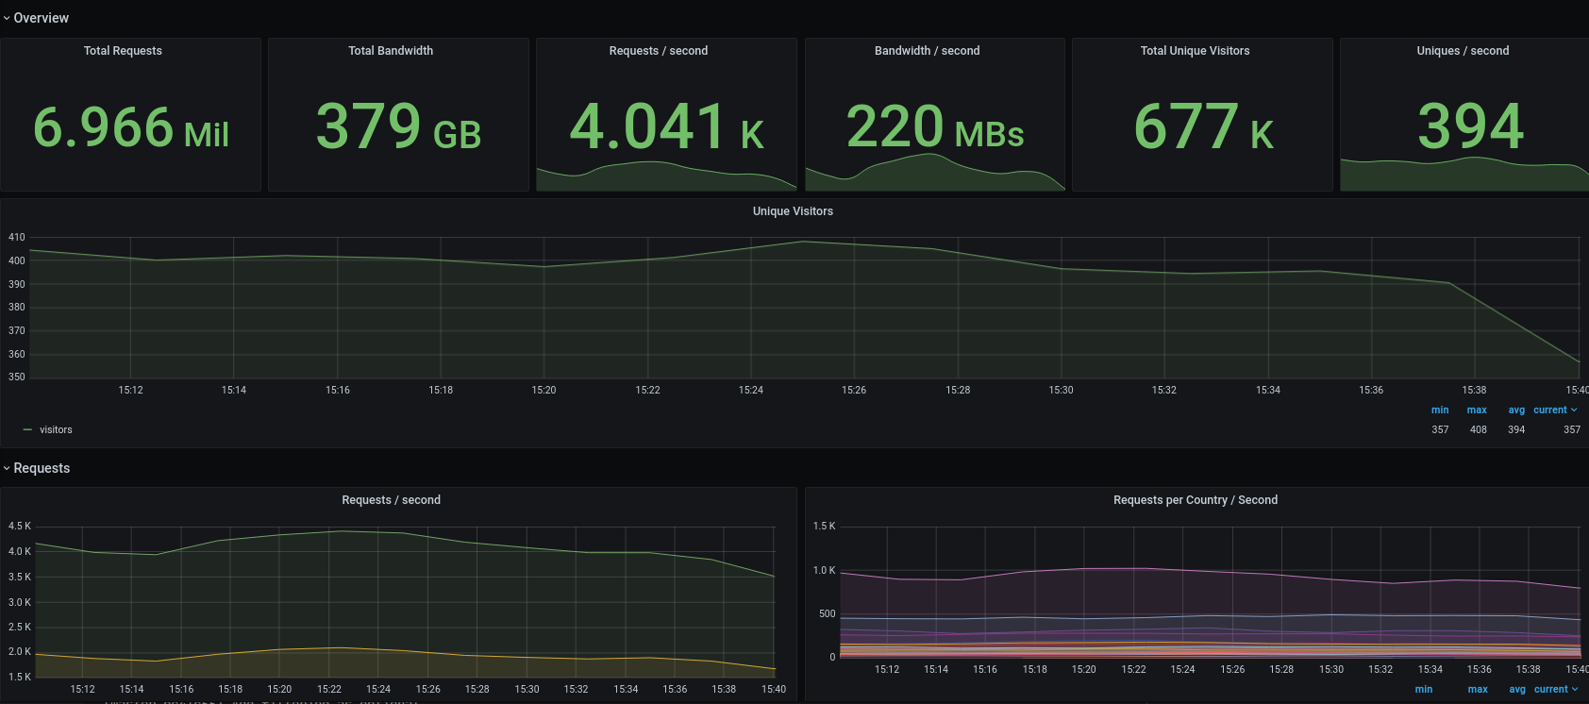The image size is (1589, 704).
Task: Sort Requests per Country legend by current
Action: (x=1556, y=690)
